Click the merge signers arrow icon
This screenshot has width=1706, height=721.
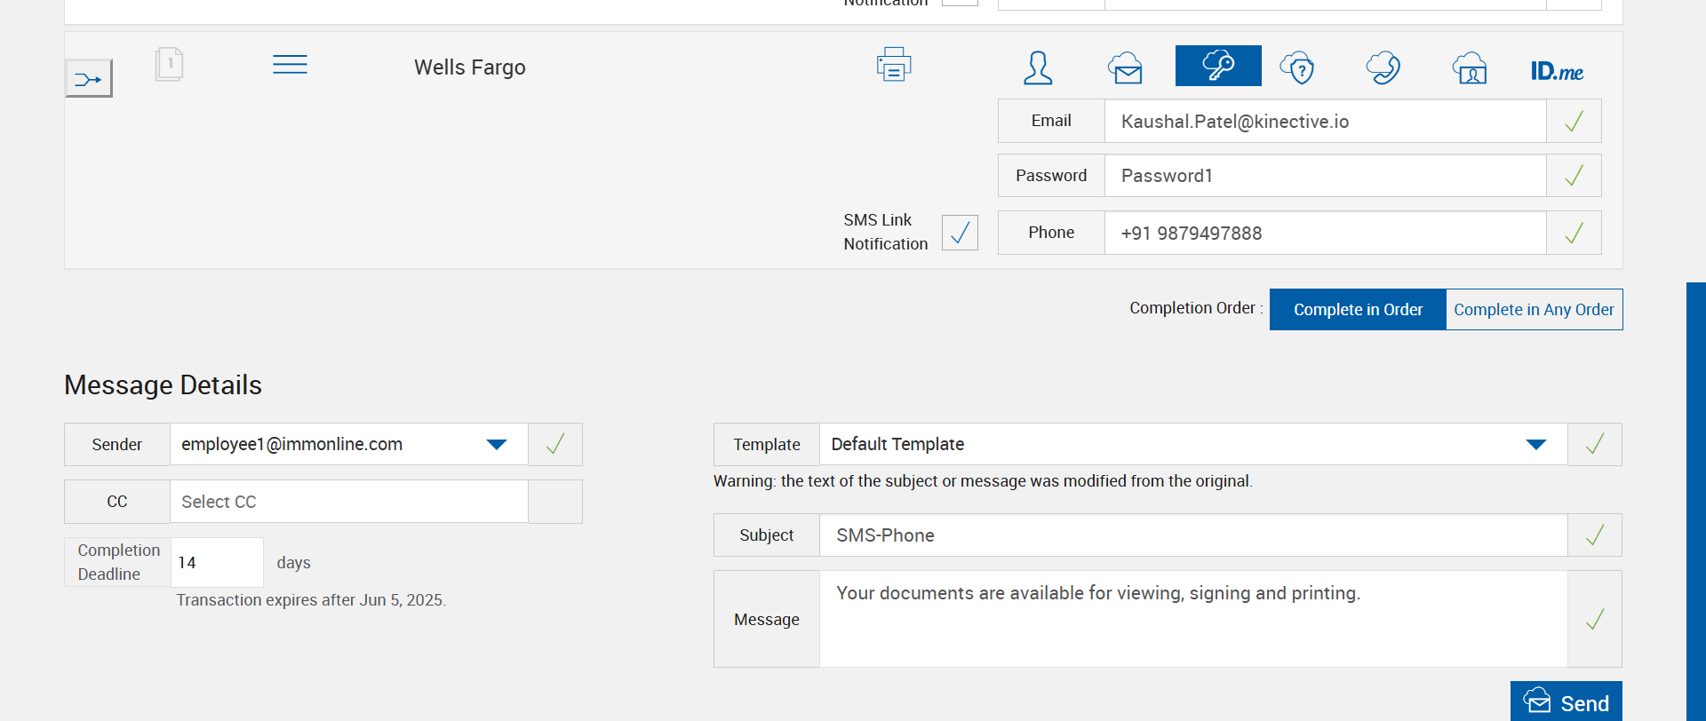(x=88, y=79)
